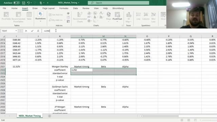Open the Review tab
This screenshot has height=122, width=217.
click(86, 8)
